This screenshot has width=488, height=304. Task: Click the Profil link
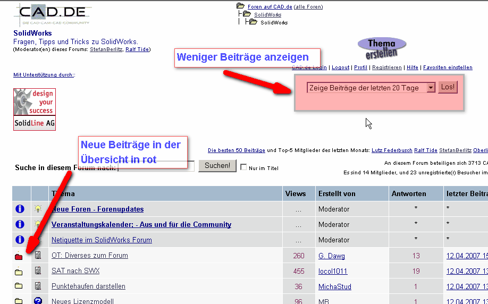(x=361, y=67)
